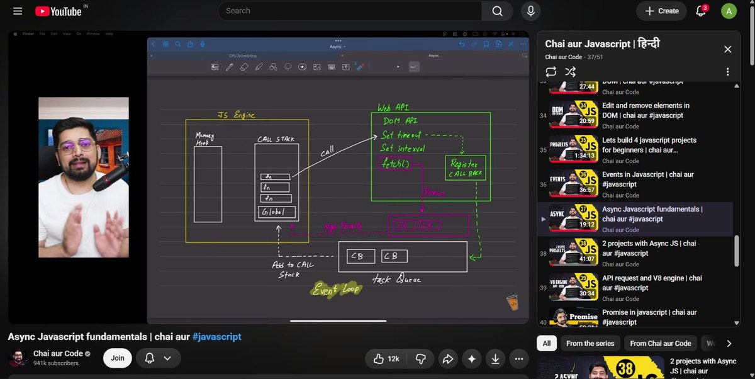Click notes app search magnifier icon
The height and width of the screenshot is (379, 755).
click(x=177, y=44)
